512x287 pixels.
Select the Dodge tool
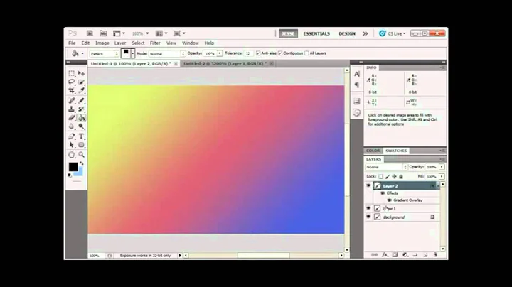81,126
